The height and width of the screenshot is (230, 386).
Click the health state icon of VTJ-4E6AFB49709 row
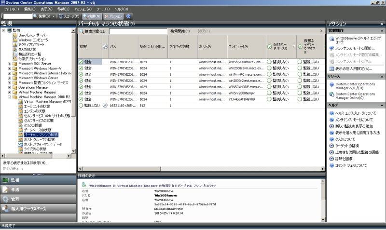pos(81,99)
